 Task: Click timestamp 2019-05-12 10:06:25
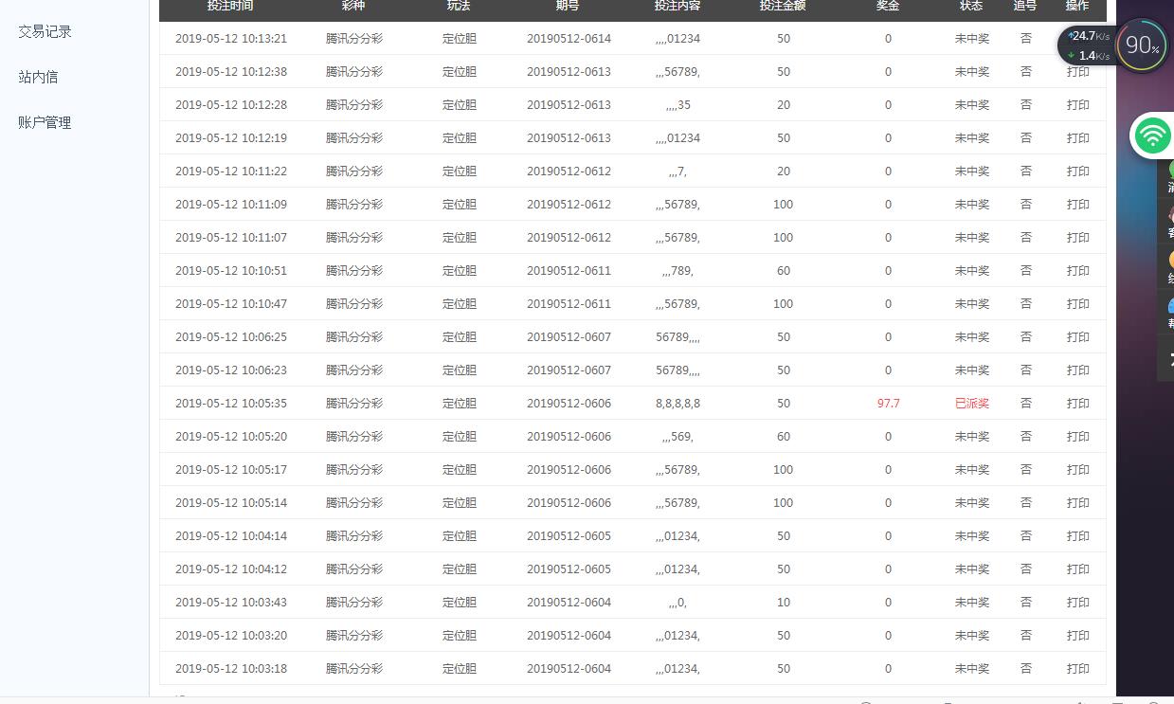point(231,337)
